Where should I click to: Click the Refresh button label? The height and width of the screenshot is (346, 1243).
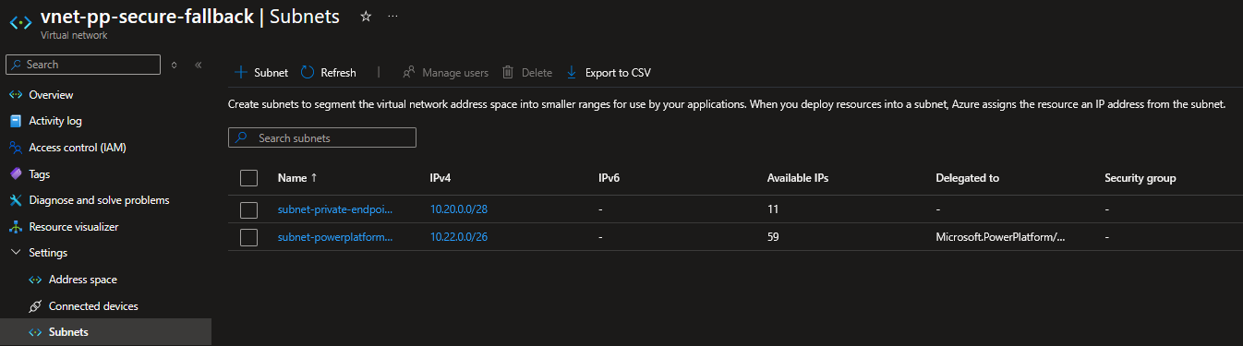[x=338, y=73]
